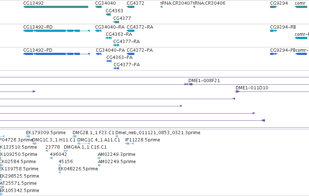Select transcript CG13492-RD
Screen dimensions: 309x196
[57, 31]
